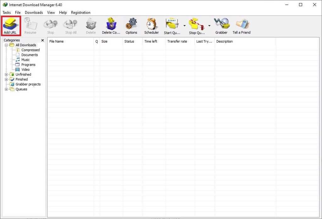Open the Start Queue dropdown arrow
Image resolution: width=322 pixels, height=219 pixels.
click(184, 26)
